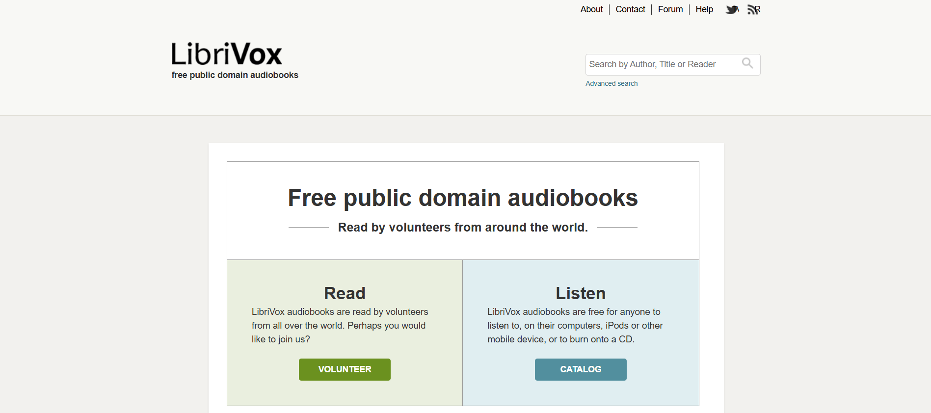
Task: Click 'Free public domain audiobooks' headline
Action: pyautogui.click(x=463, y=198)
